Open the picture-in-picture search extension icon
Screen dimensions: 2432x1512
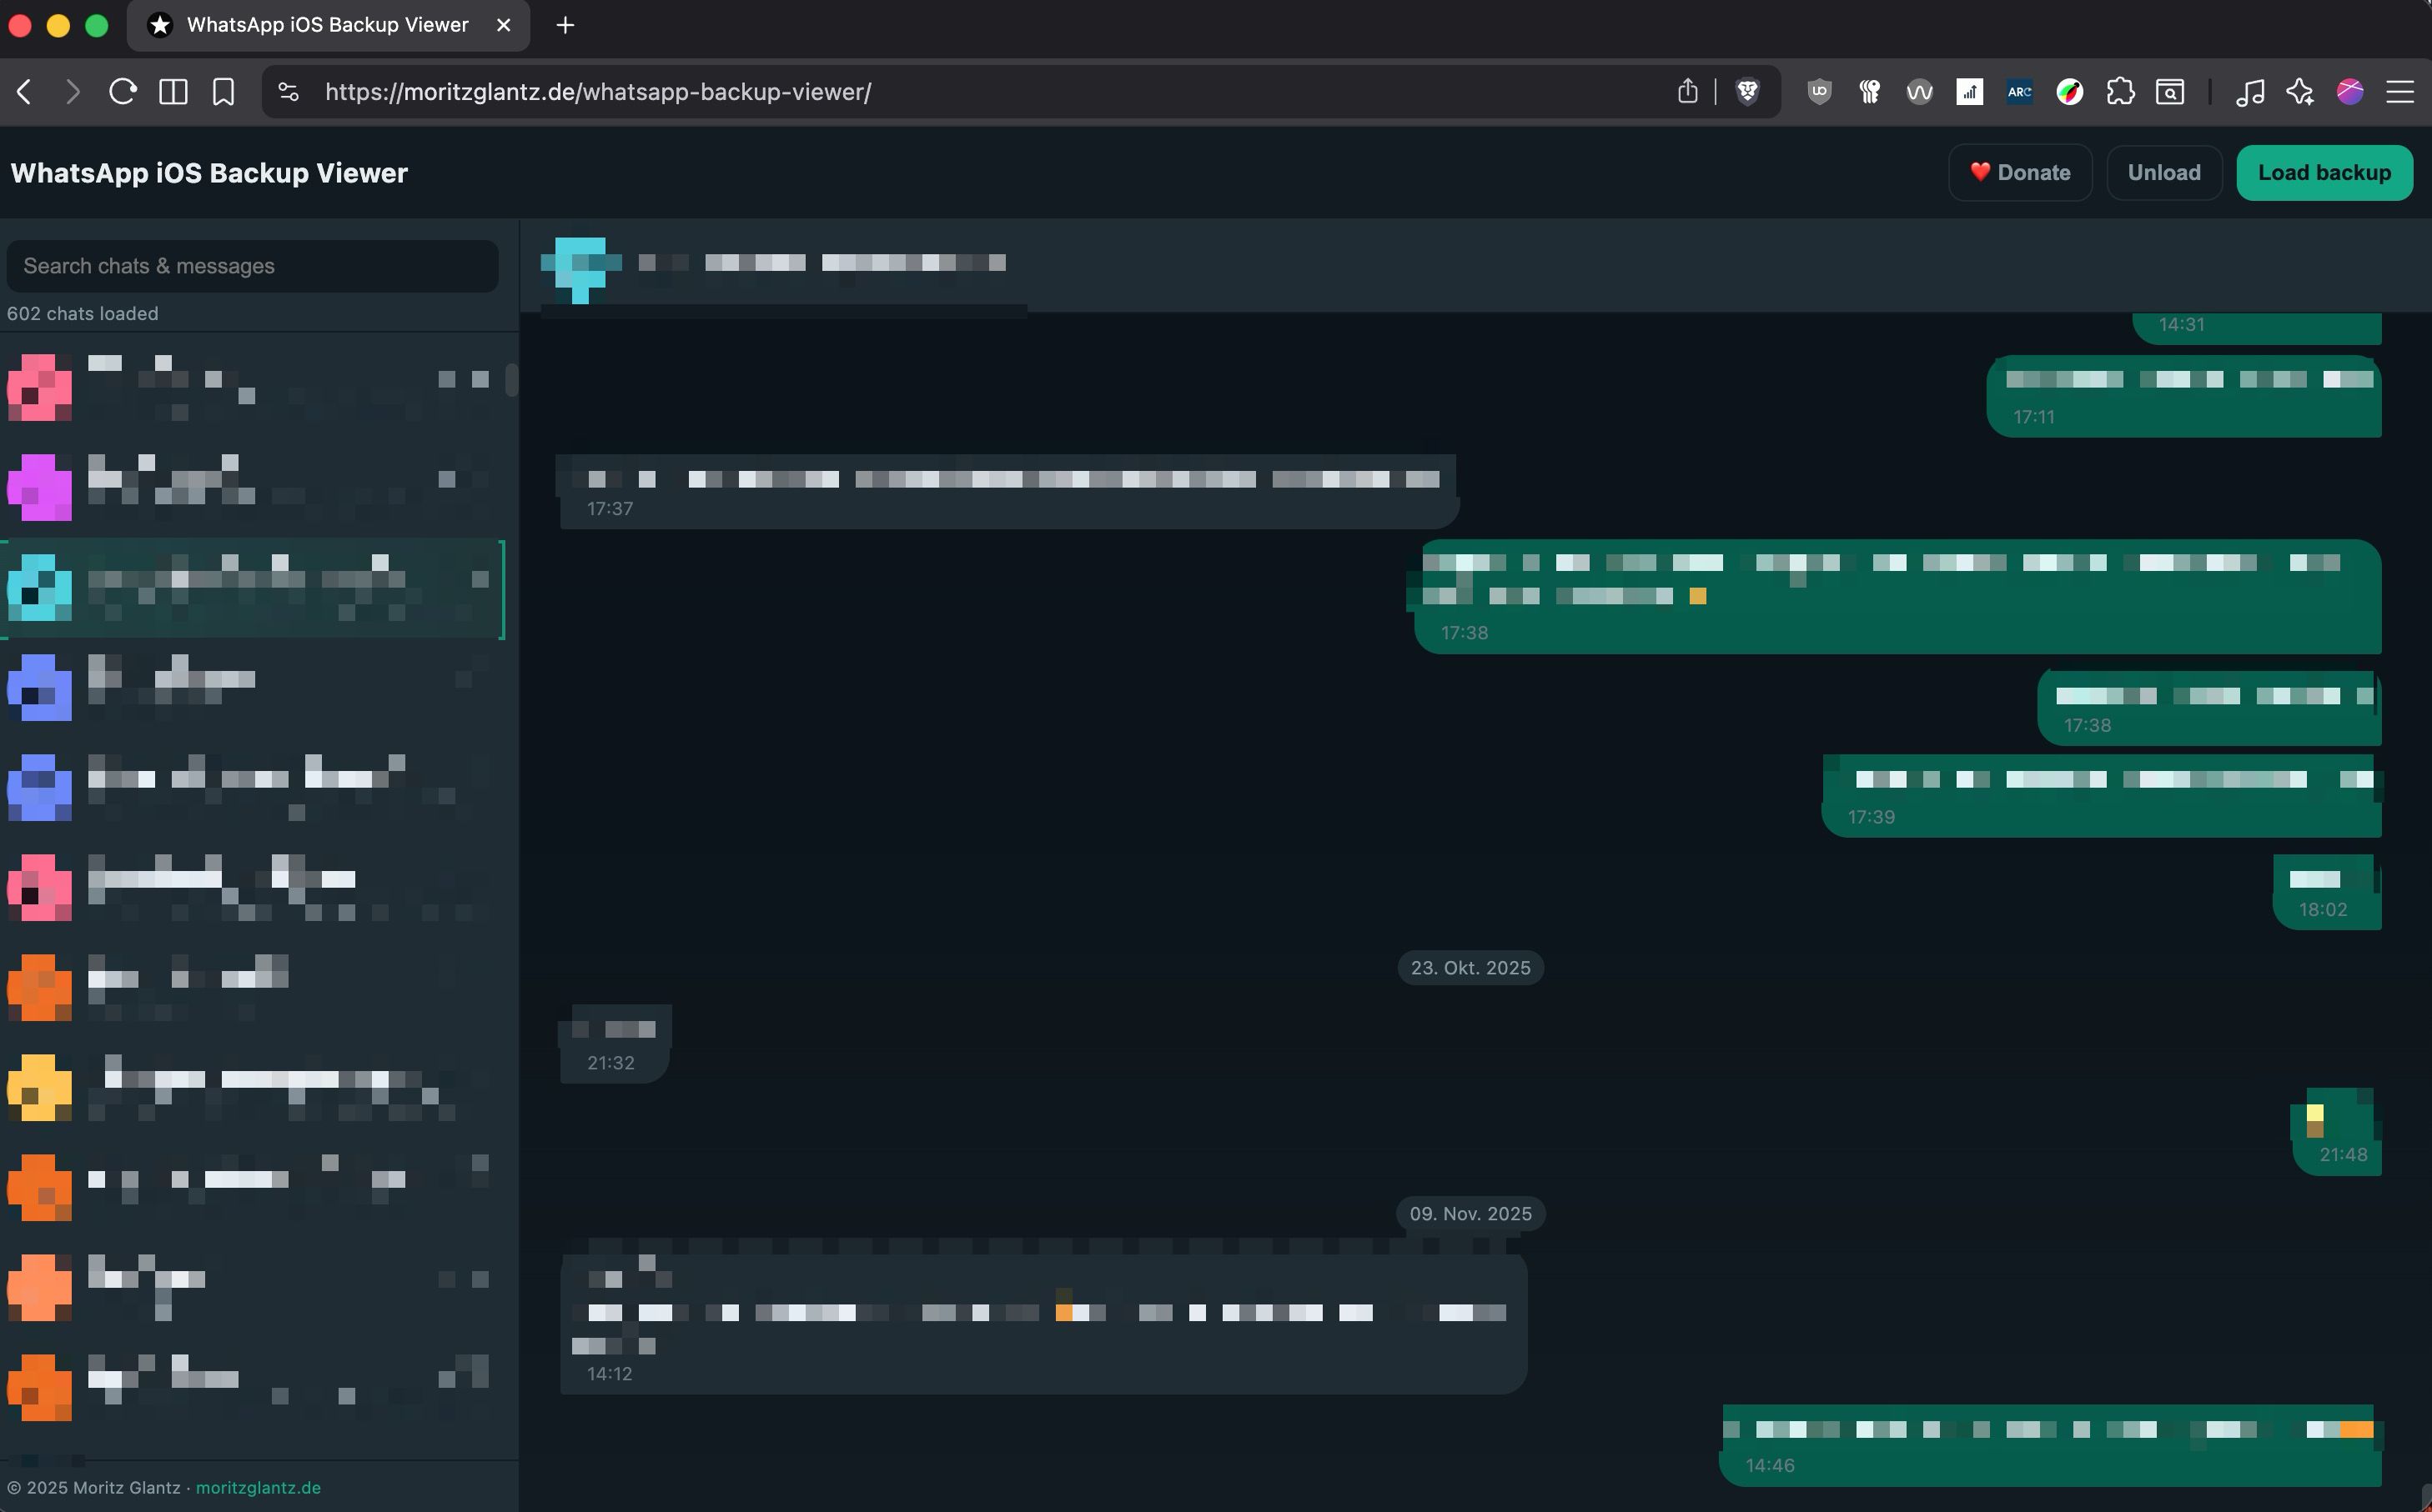click(2170, 92)
